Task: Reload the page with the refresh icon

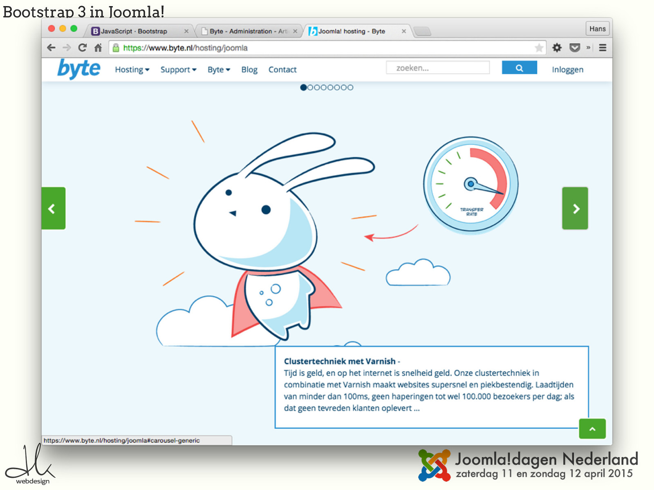Action: 82,48
